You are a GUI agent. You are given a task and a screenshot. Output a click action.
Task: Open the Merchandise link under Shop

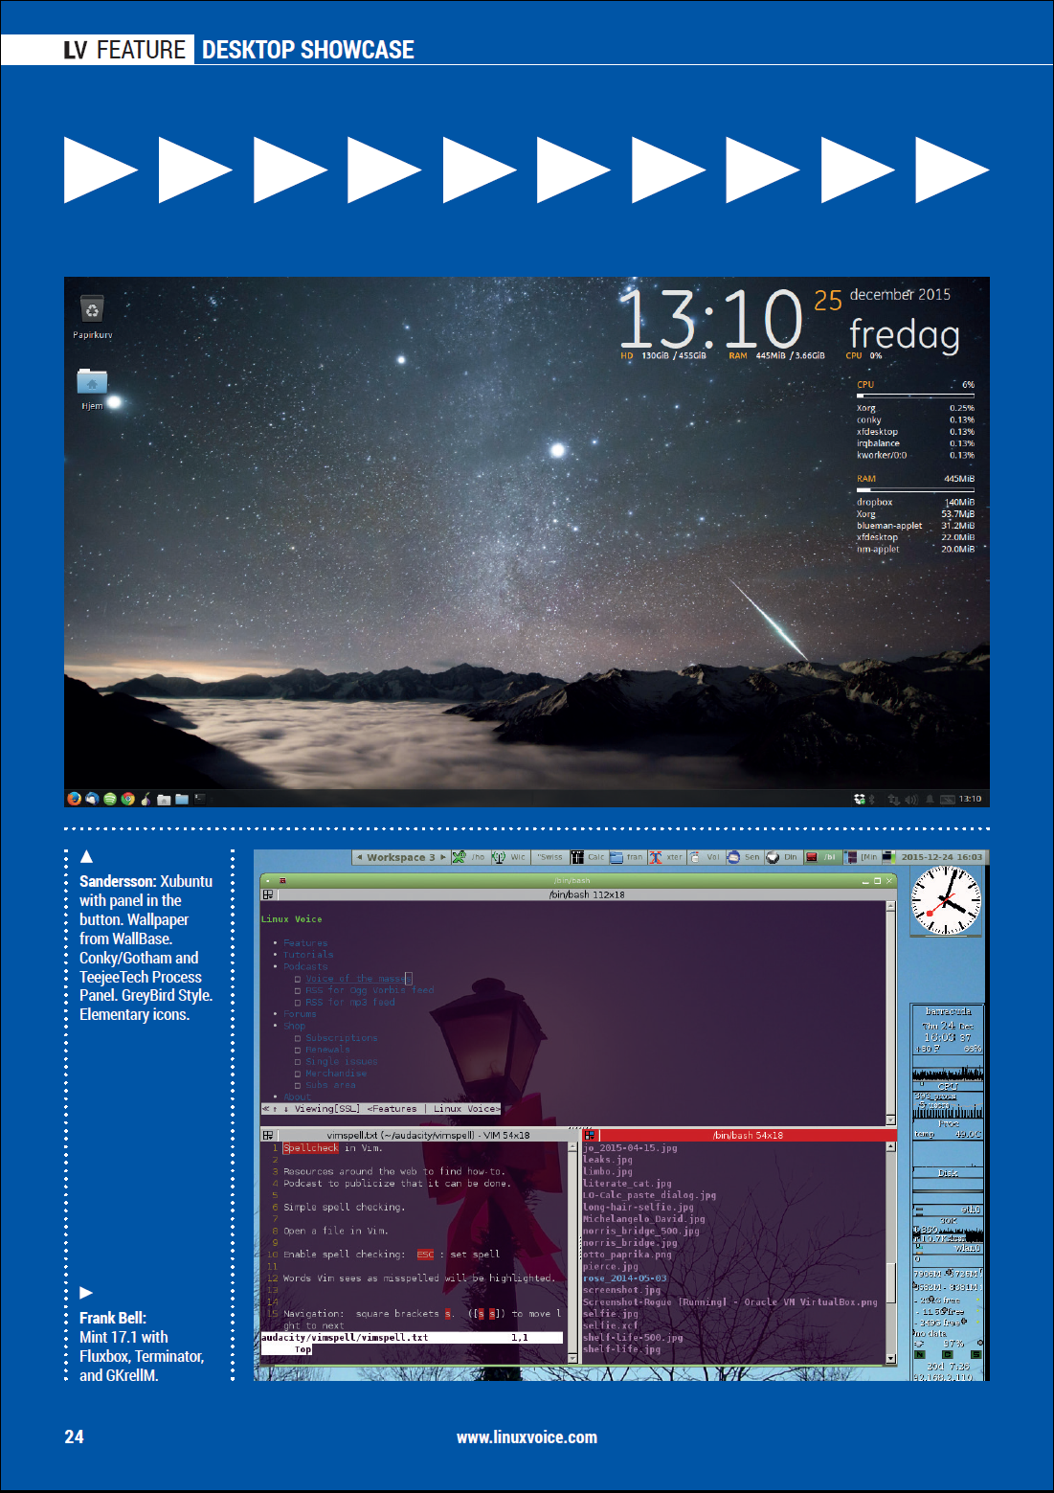[x=336, y=1074]
